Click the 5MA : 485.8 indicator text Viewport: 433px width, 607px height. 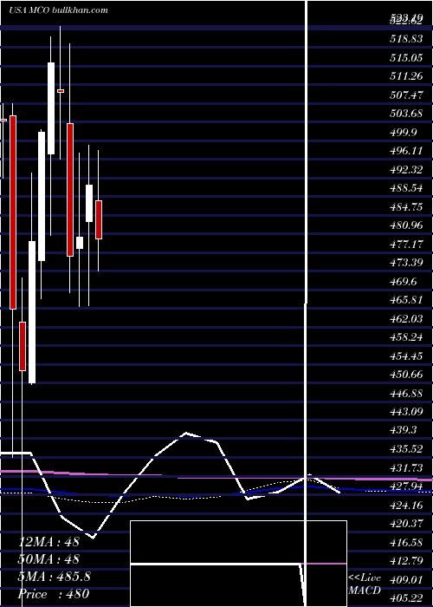pos(54,577)
